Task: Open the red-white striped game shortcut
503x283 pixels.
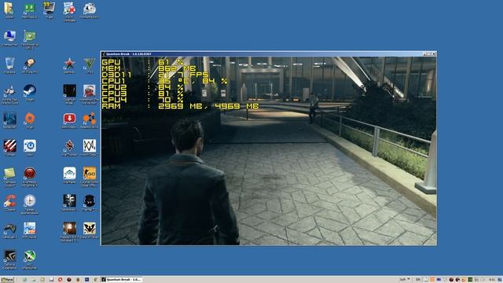Action: click(x=9, y=147)
